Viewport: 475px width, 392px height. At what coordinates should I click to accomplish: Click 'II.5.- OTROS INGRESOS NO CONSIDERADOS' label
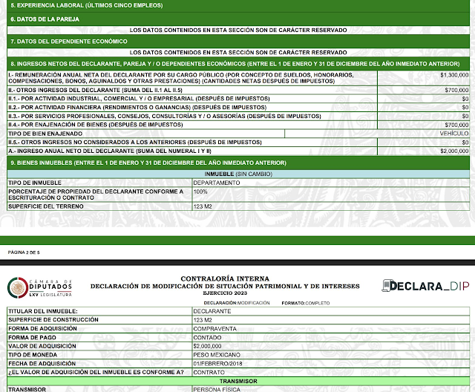click(x=135, y=143)
